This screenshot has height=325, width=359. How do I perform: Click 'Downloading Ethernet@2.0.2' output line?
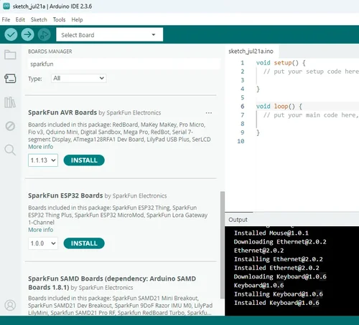(x=280, y=242)
